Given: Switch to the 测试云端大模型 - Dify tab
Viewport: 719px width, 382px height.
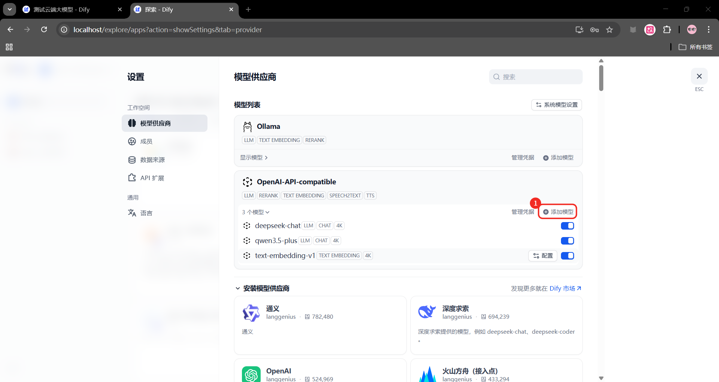Looking at the screenshot, I should (62, 9).
